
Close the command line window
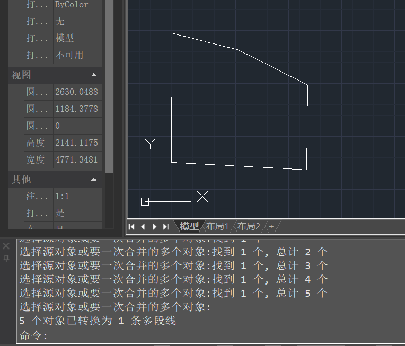(x=6, y=246)
